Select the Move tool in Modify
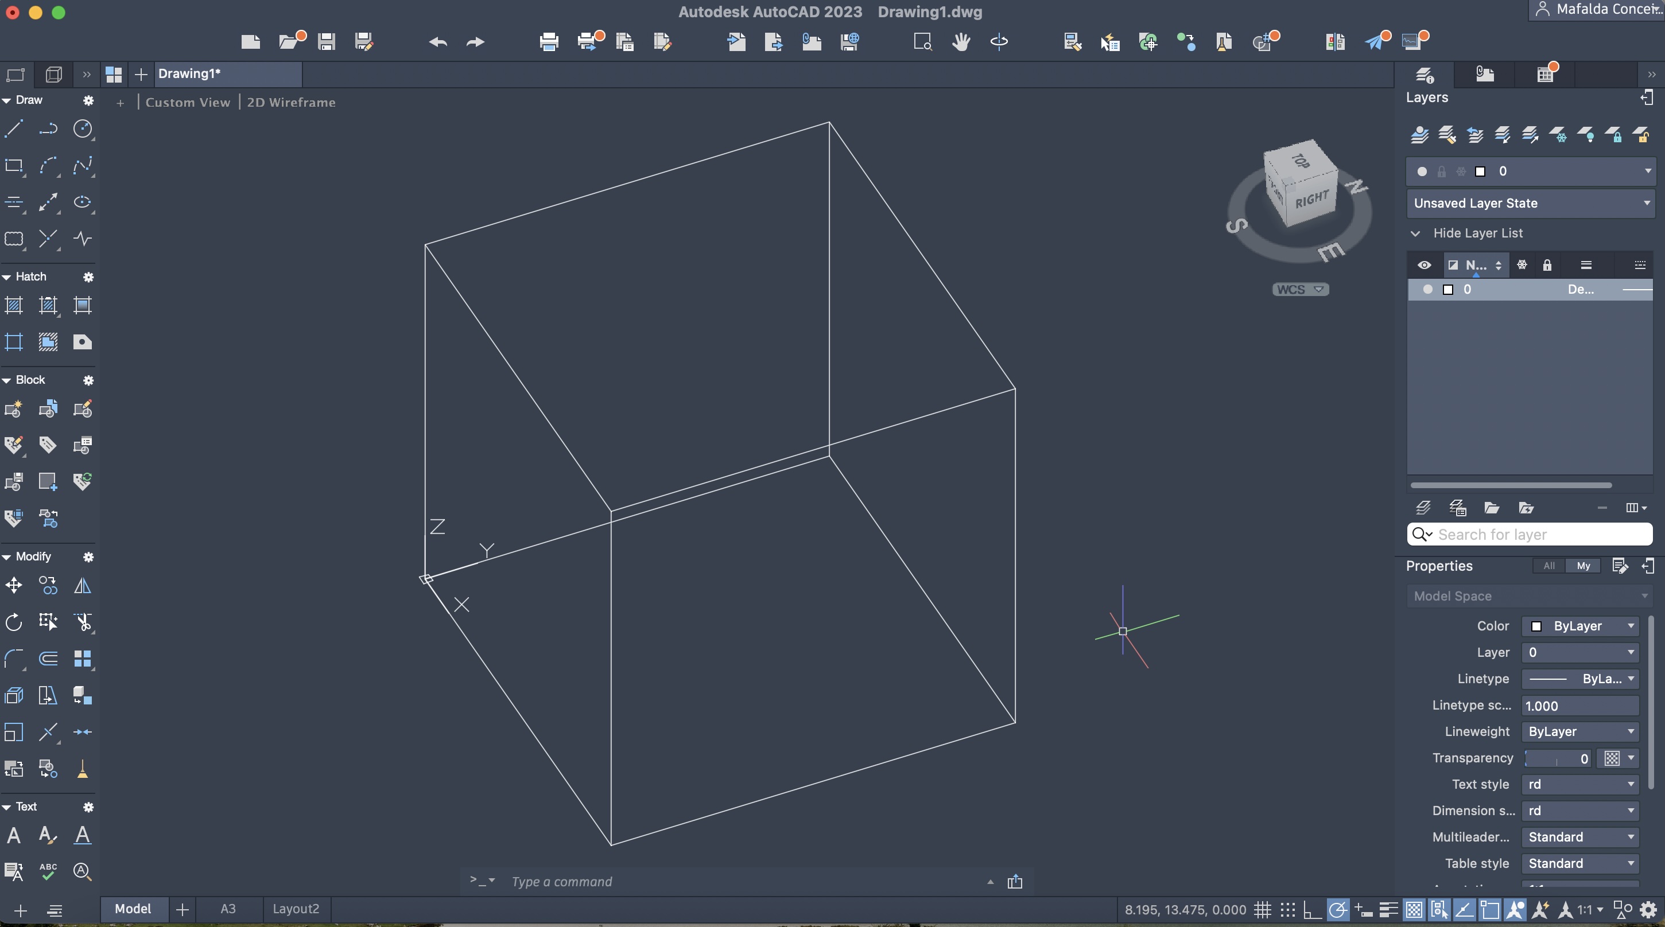1665x927 pixels. 14,585
